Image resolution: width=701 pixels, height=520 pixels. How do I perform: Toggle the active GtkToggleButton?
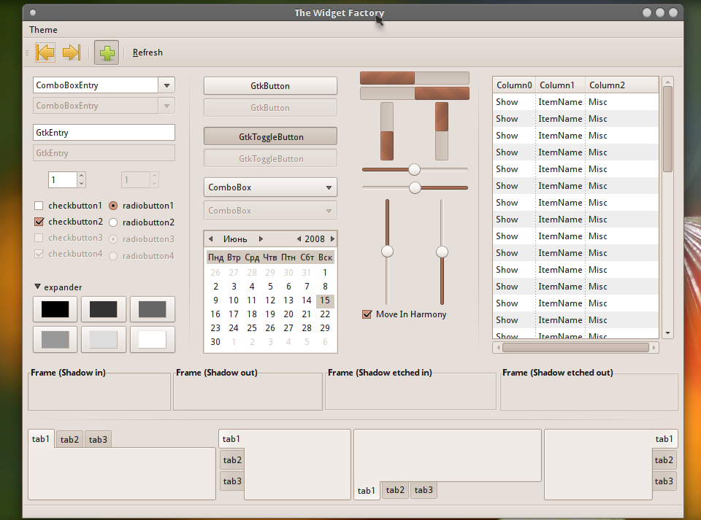270,136
